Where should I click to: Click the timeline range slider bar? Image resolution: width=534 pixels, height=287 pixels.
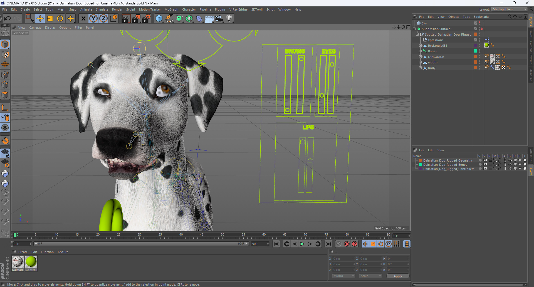[x=141, y=244]
